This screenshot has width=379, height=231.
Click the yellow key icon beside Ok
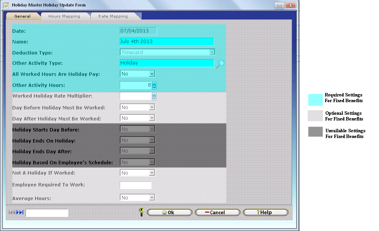[141, 212]
